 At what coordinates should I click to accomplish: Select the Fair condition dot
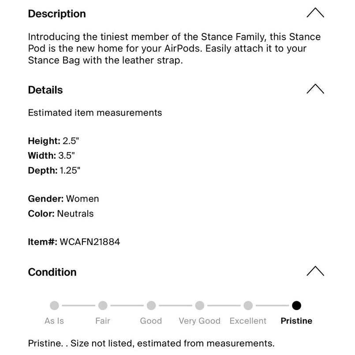click(x=103, y=306)
